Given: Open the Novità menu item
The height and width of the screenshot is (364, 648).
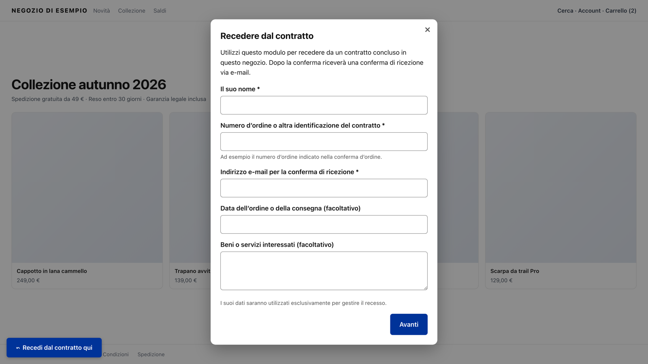Looking at the screenshot, I should click(102, 11).
